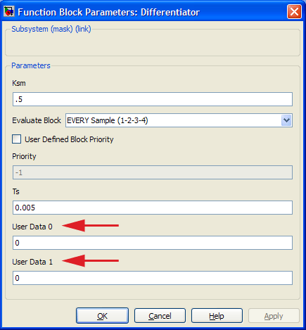Click the Subsystem (mask) (link) group heading
Image resolution: width=306 pixels, height=330 pixels.
click(51, 29)
